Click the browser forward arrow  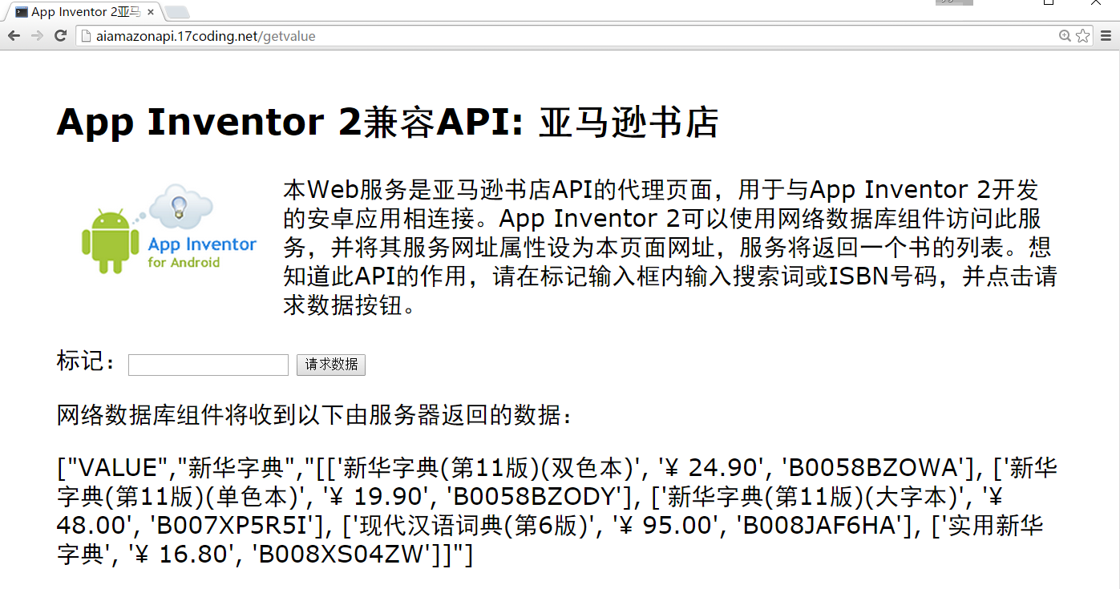point(37,36)
